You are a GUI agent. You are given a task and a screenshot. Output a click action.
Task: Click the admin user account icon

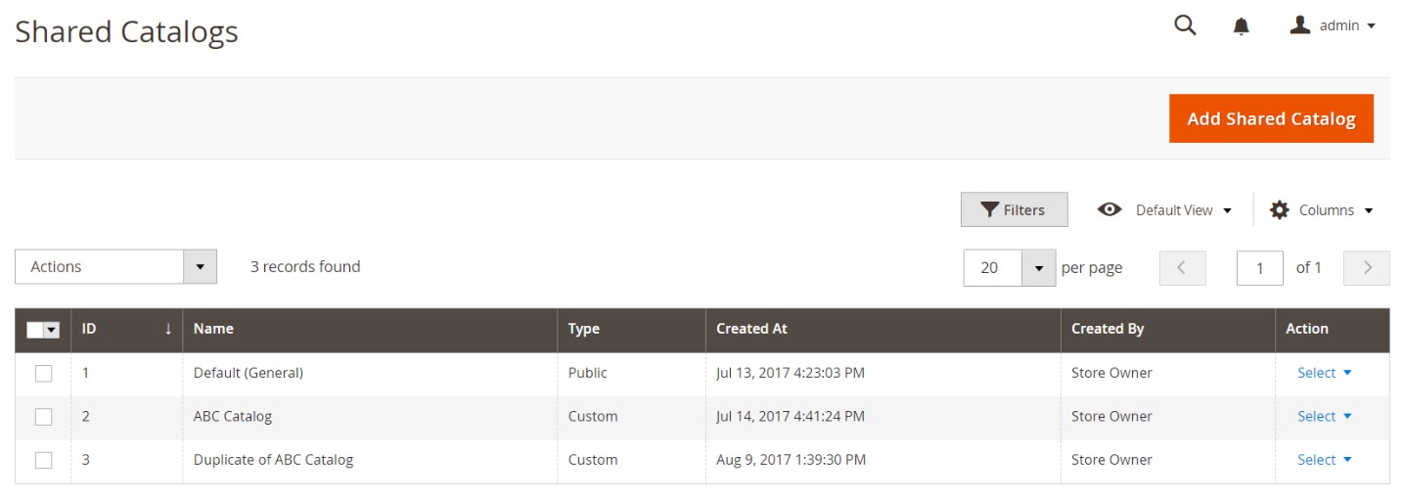coord(1299,25)
